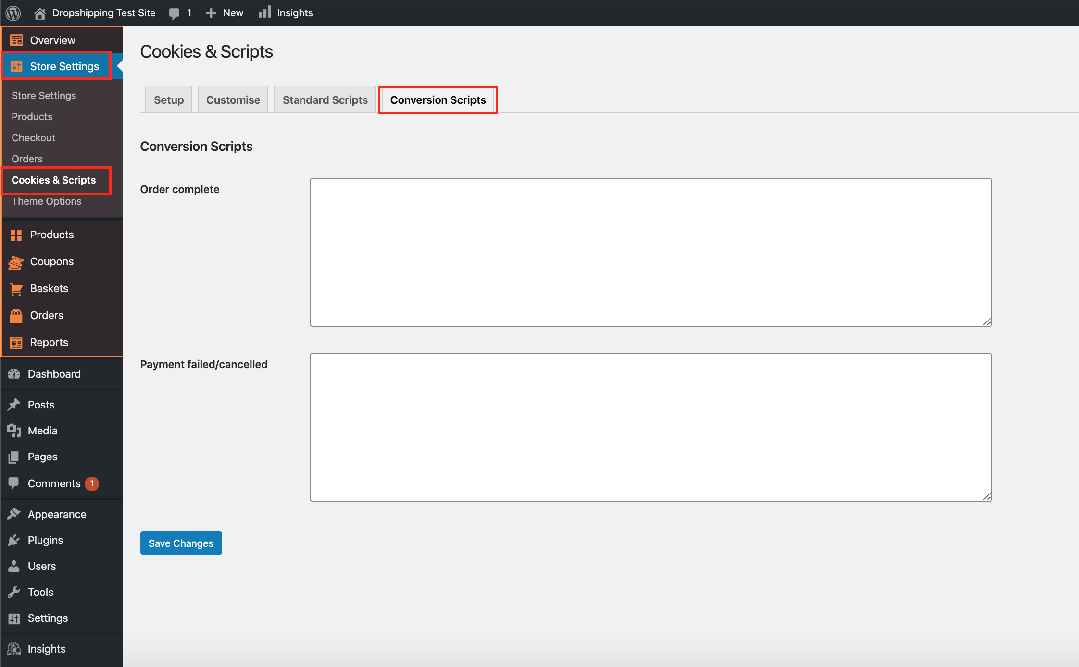Screen dimensions: 1079x667
Task: Click the Plugins plug icon
Action: [x=14, y=540]
